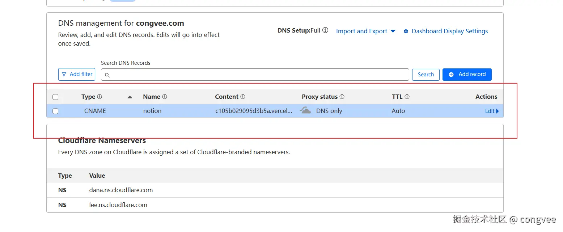
Task: Click the DNS only status text
Action: coord(329,111)
